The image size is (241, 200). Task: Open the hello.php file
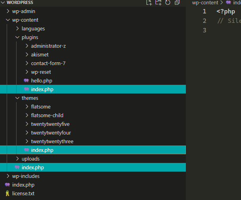point(42,81)
